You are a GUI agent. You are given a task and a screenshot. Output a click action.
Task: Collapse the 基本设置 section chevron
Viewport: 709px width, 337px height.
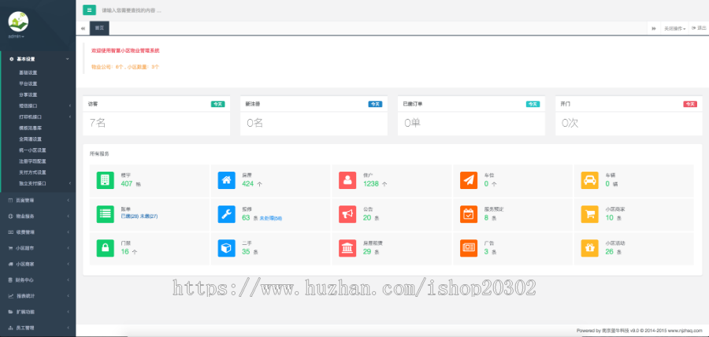(x=68, y=59)
